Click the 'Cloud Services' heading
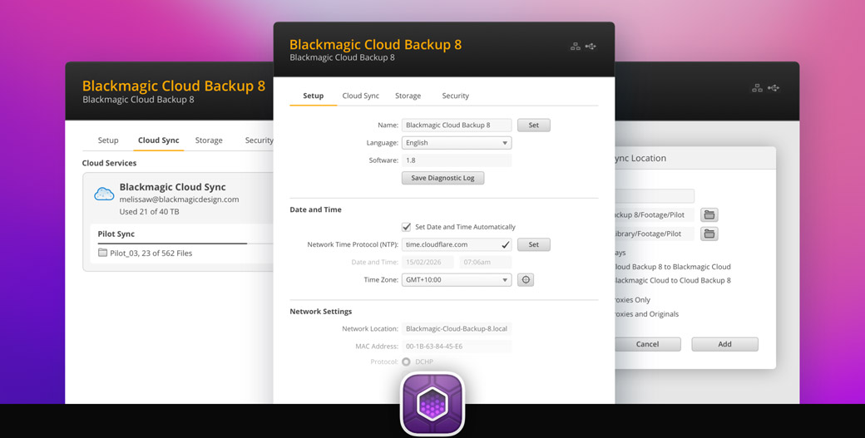The image size is (865, 438). pos(109,163)
